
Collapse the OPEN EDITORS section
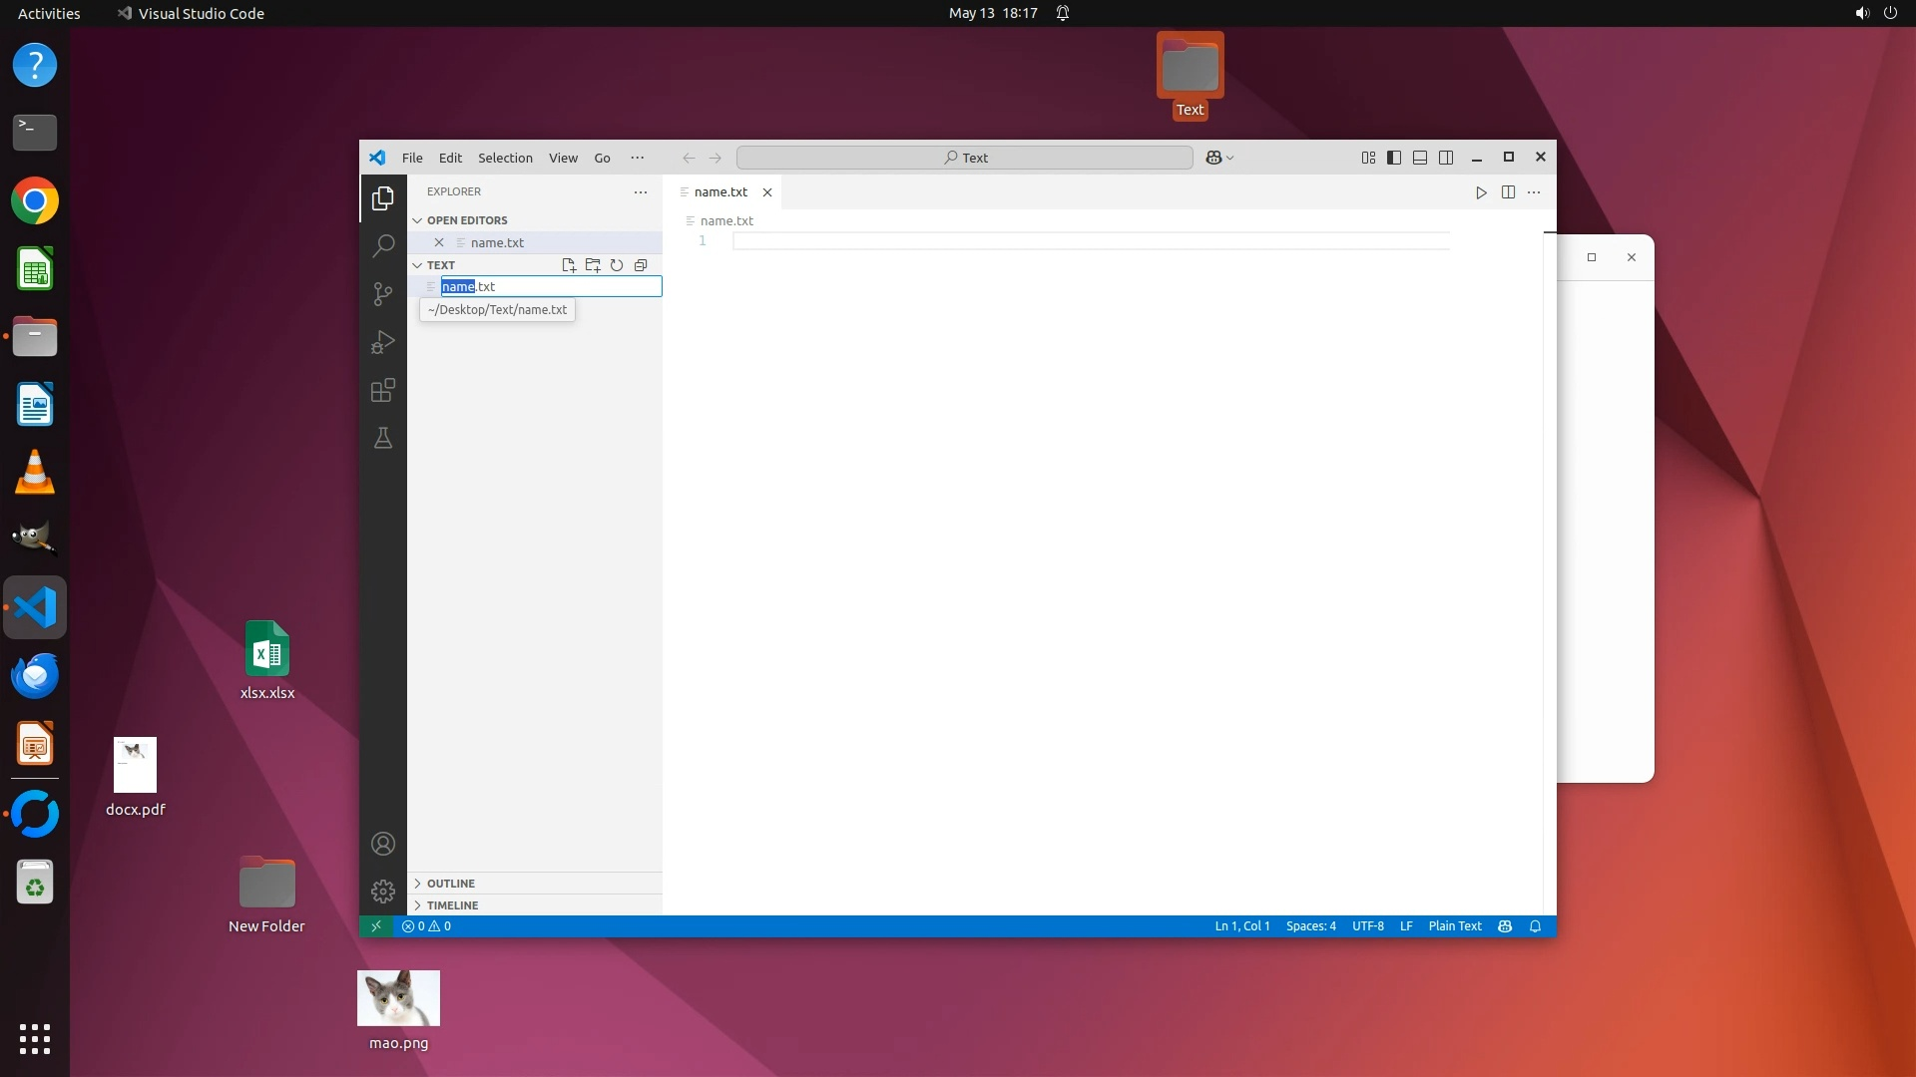[x=467, y=220]
